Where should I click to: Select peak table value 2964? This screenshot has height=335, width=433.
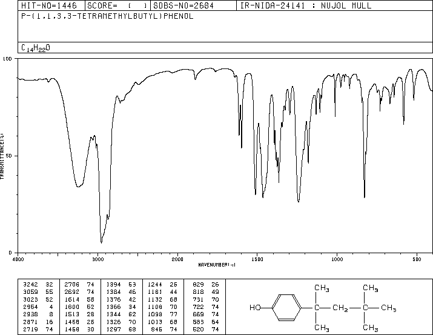[x=30, y=307]
